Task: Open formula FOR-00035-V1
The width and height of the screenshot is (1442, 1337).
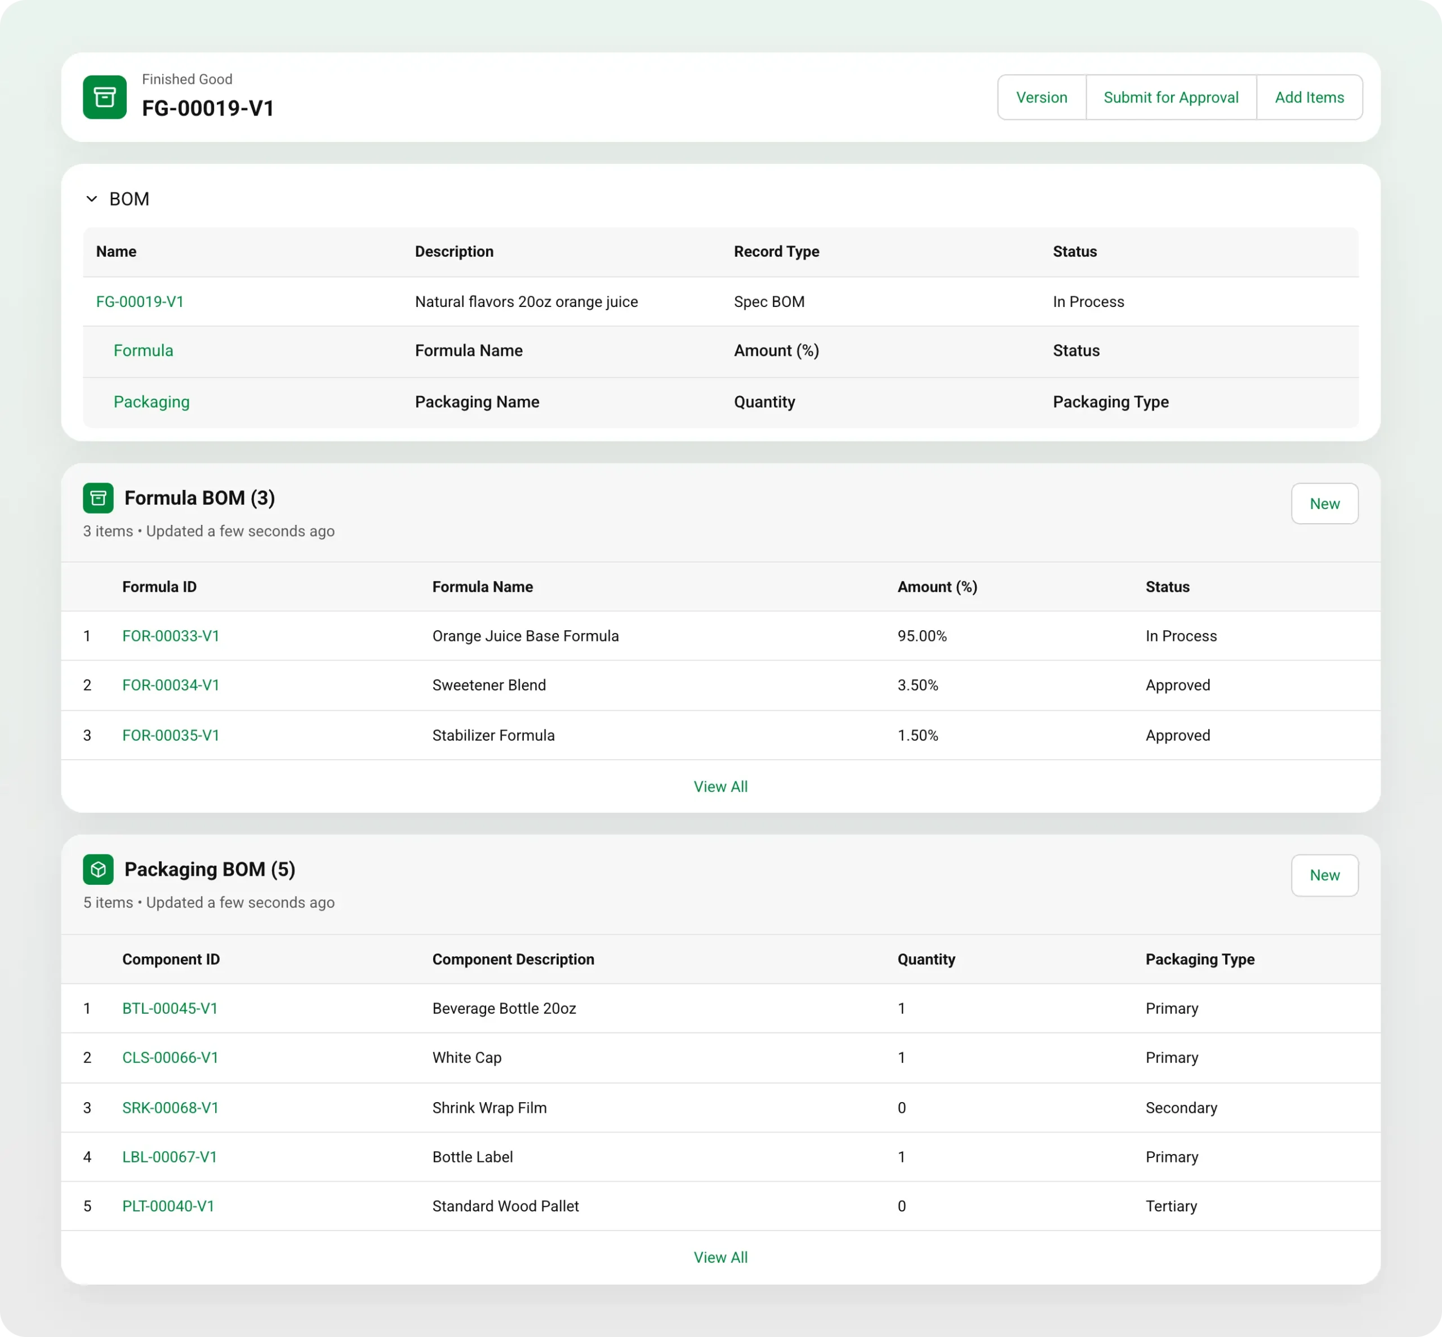Action: click(171, 735)
